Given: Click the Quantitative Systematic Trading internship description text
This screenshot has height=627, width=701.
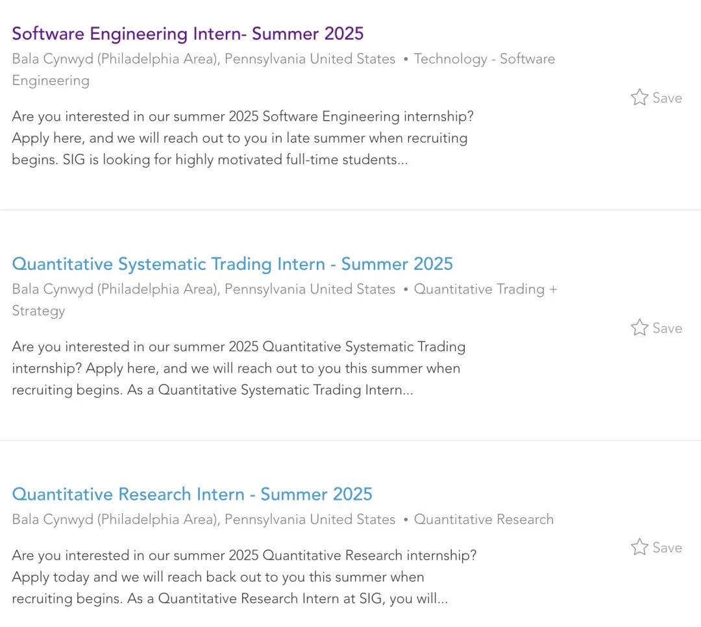Looking at the screenshot, I should click(238, 368).
